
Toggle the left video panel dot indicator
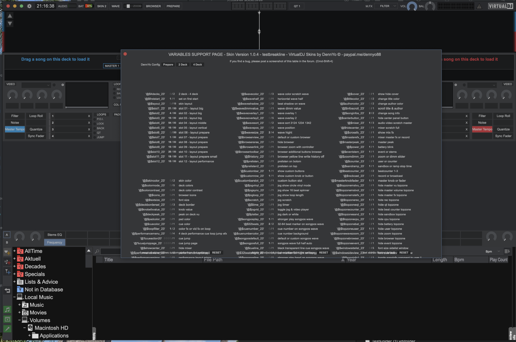[54, 85]
